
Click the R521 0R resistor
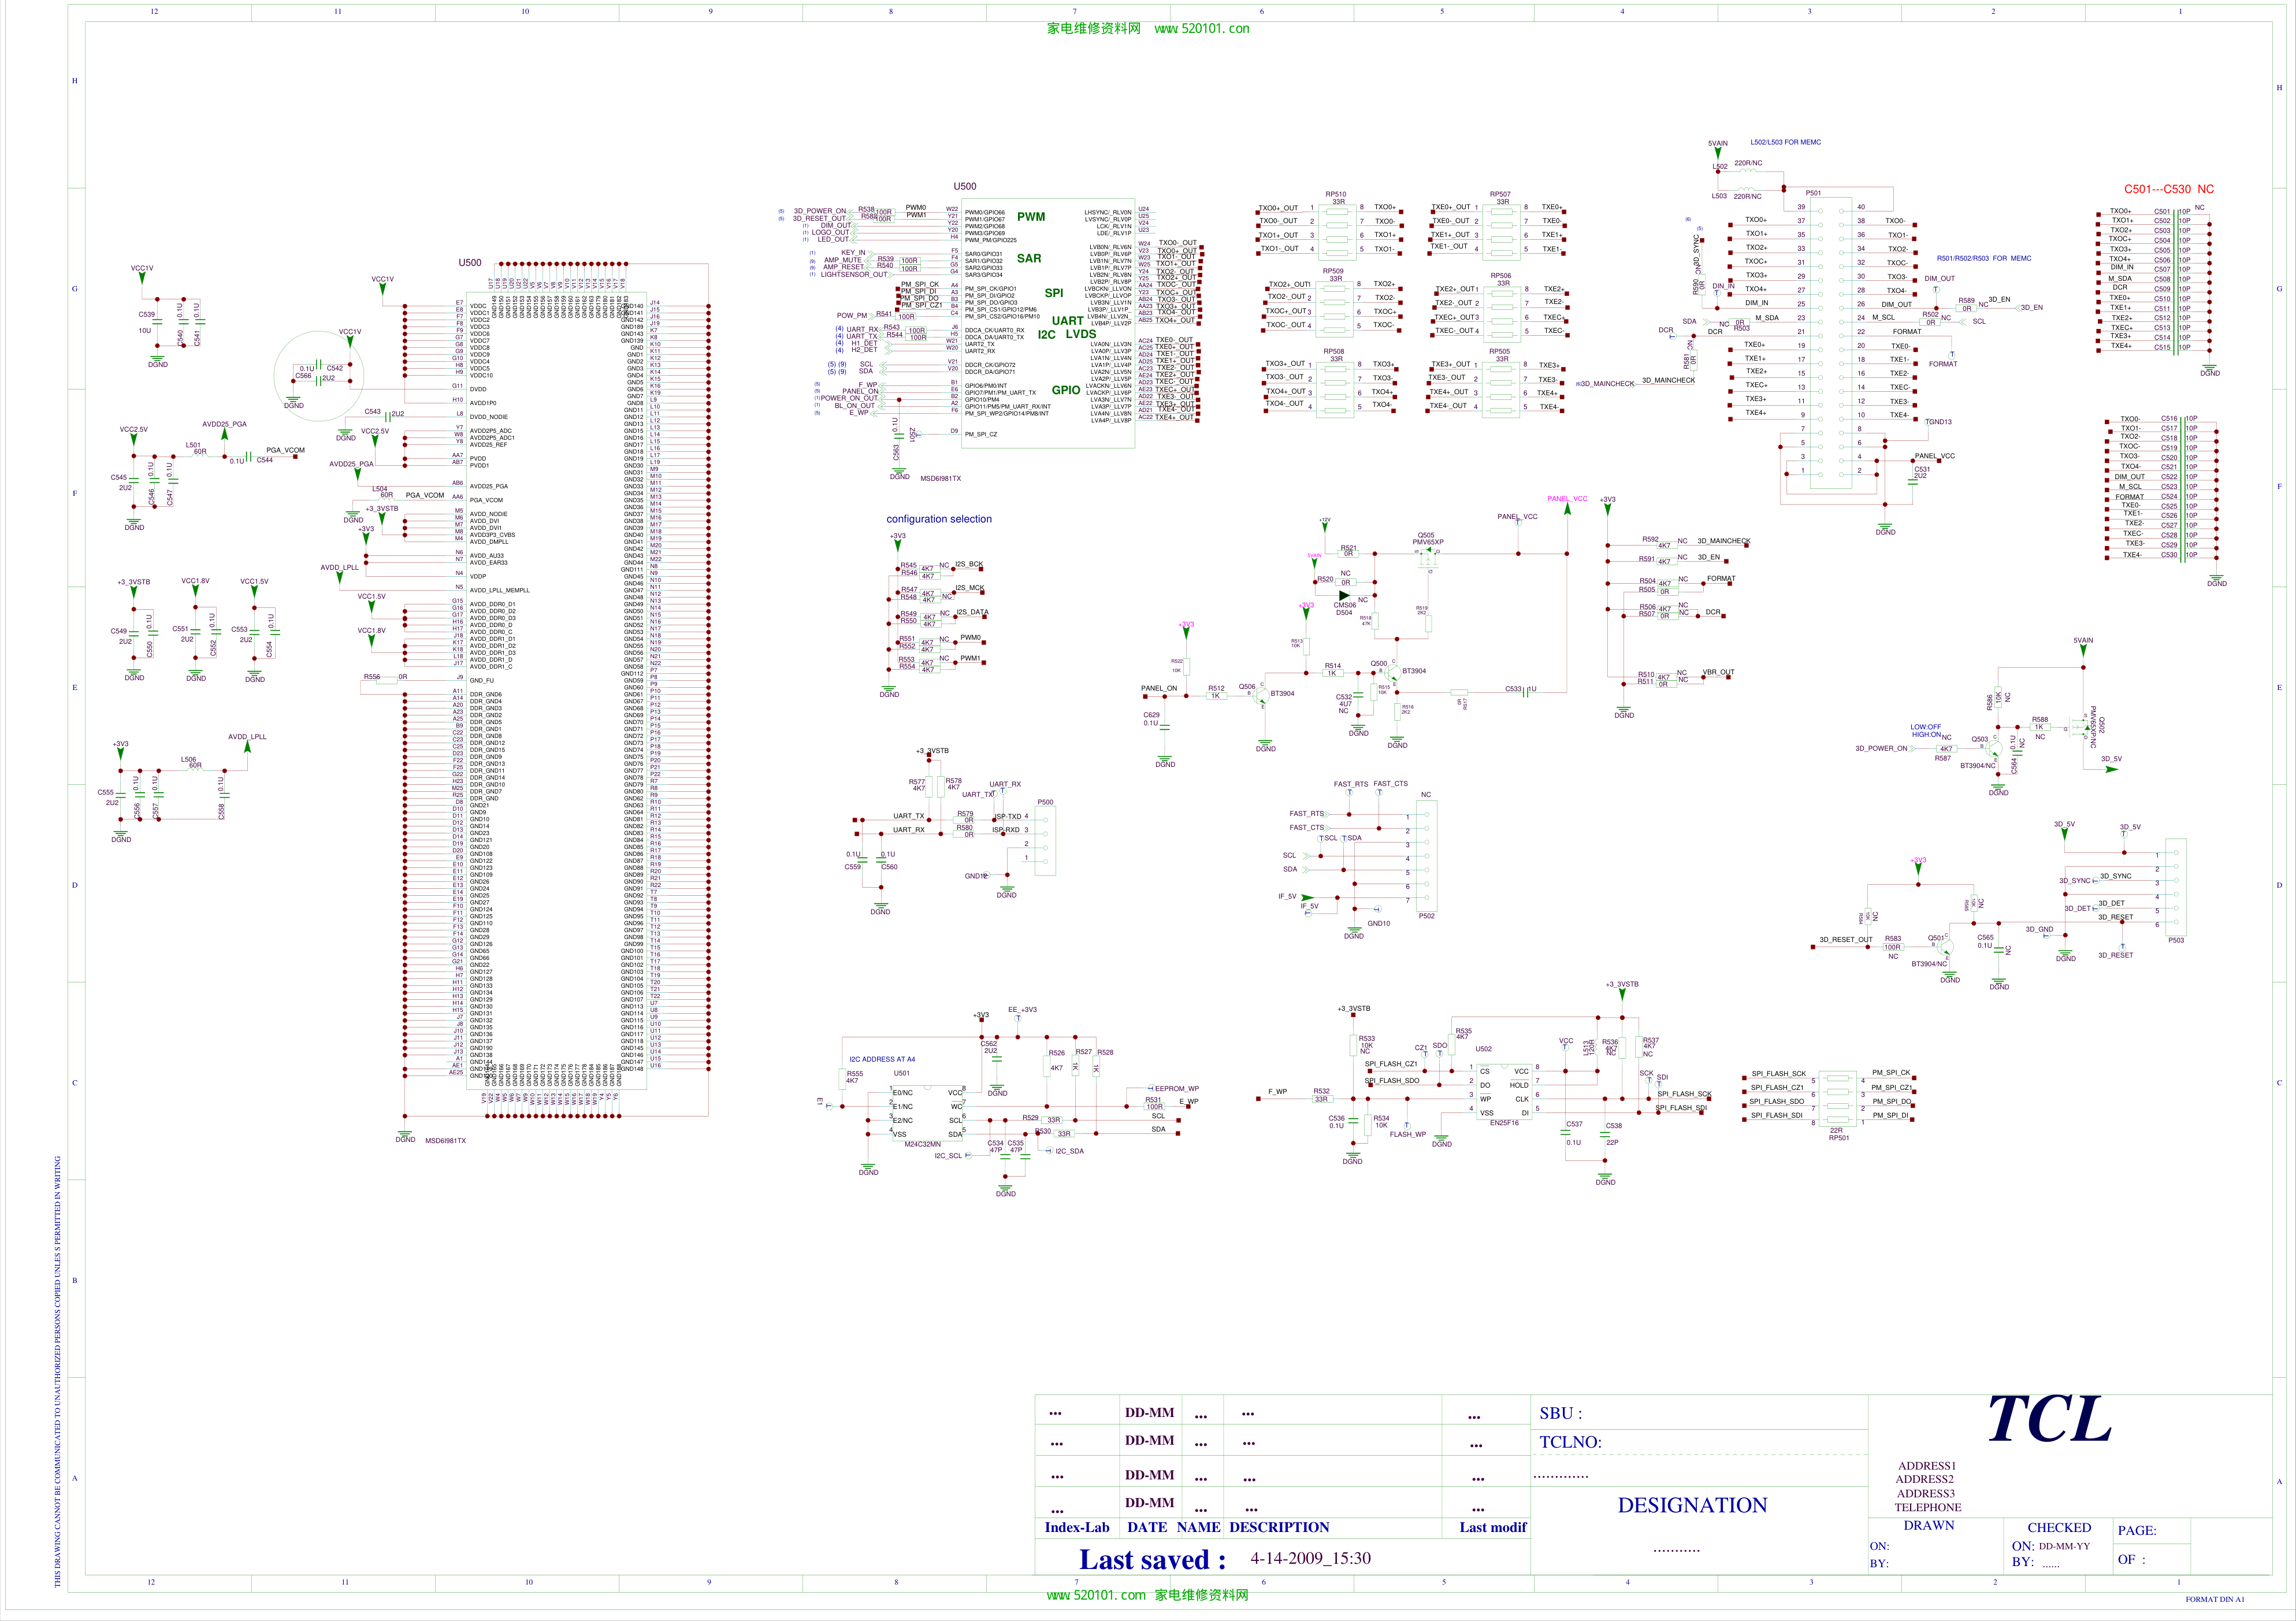pyautogui.click(x=1349, y=553)
